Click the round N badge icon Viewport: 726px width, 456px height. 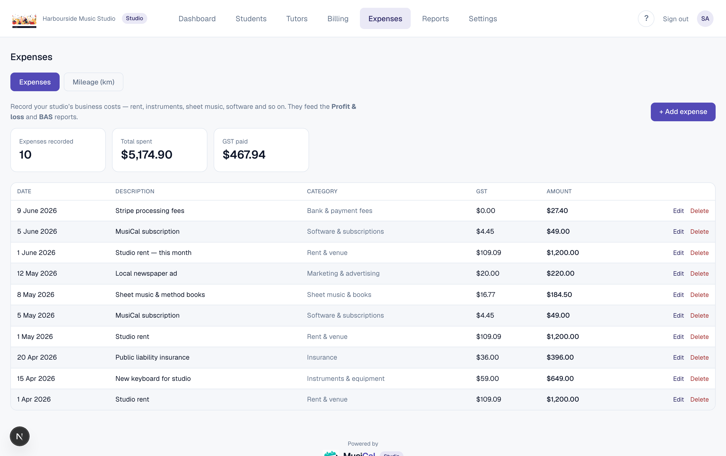click(x=20, y=436)
